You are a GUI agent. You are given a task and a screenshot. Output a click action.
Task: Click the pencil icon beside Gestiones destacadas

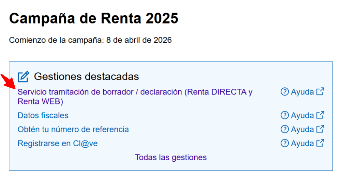pyautogui.click(x=23, y=77)
